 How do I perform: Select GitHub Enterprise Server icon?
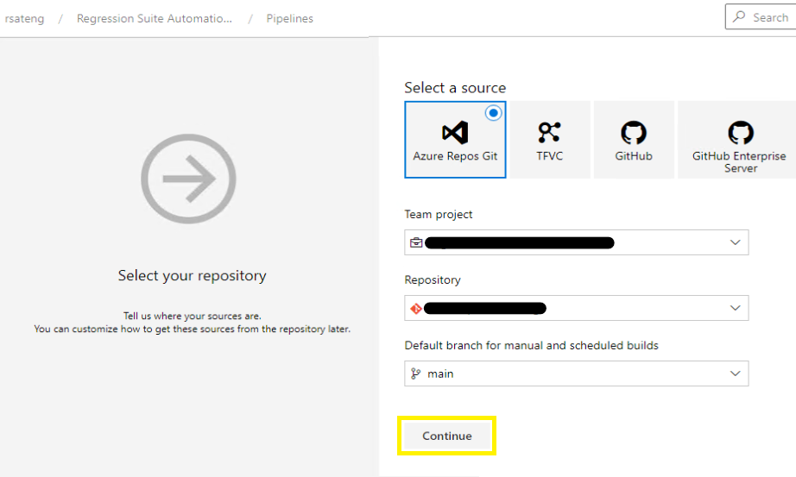point(741,133)
